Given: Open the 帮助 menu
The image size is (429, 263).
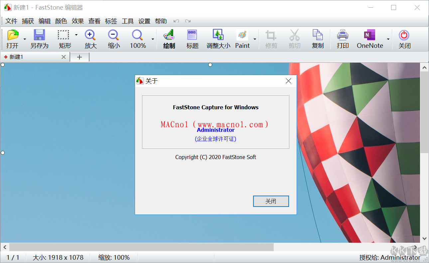Looking at the screenshot, I should (161, 21).
